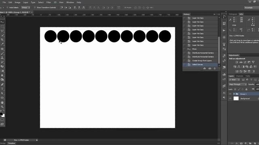Select the Move tool
This screenshot has height=145, width=259.
(x=2, y=22)
